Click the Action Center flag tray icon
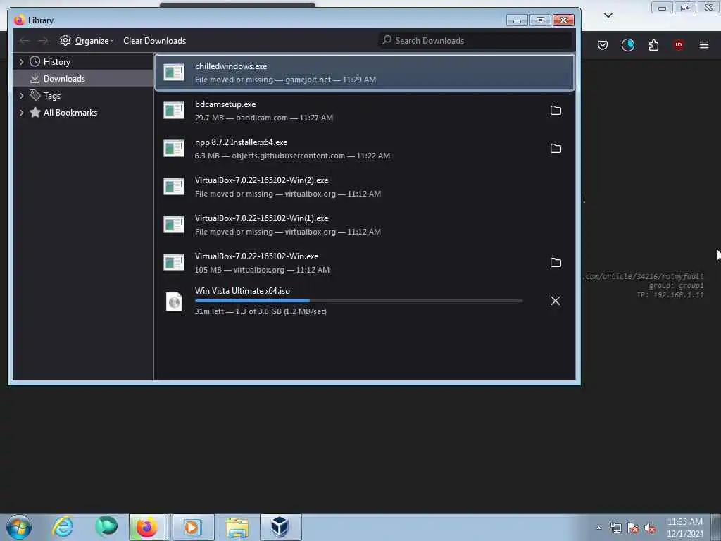This screenshot has width=721, height=541. click(633, 528)
